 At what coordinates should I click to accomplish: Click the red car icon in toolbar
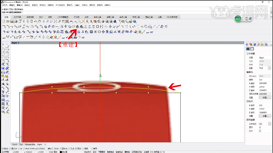(71, 22)
